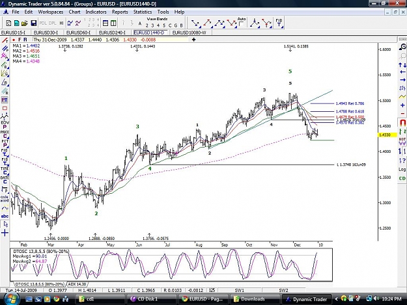Select the blue crosshair plus tool
The height and width of the screenshot is (305, 407).
click(x=5, y=233)
